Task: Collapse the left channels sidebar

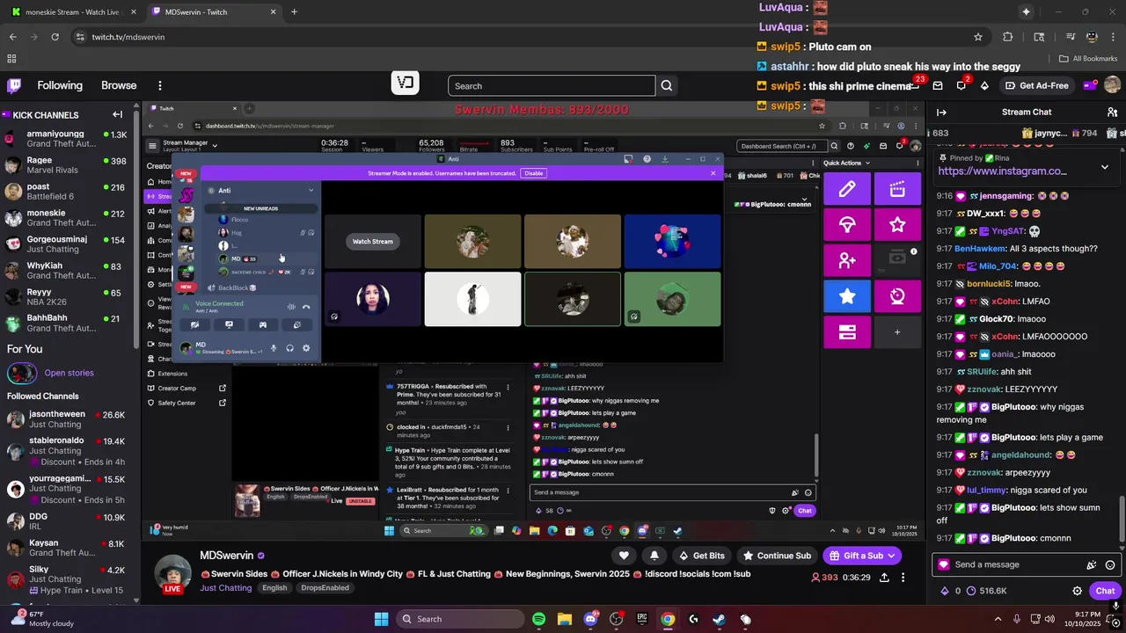Action: pos(117,114)
